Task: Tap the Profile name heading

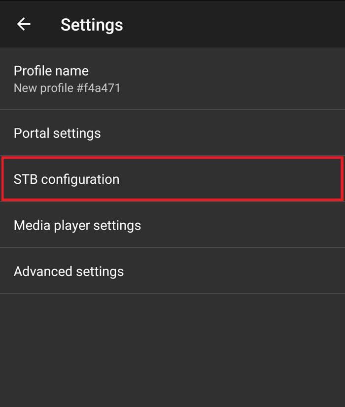Action: (51, 71)
